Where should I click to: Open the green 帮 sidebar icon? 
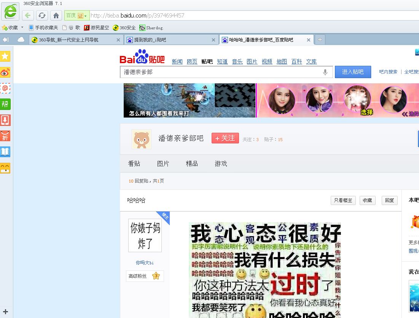[5, 104]
